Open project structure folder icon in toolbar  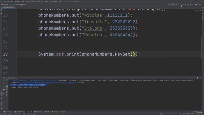(196, 5)
